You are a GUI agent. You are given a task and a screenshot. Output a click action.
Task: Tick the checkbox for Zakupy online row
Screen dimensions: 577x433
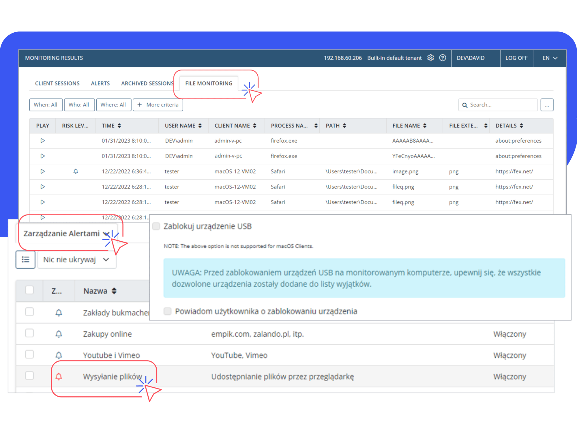pos(29,333)
